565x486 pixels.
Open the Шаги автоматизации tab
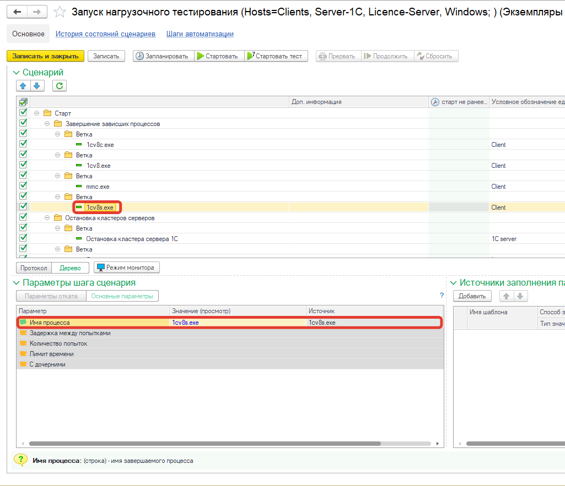pyautogui.click(x=200, y=34)
